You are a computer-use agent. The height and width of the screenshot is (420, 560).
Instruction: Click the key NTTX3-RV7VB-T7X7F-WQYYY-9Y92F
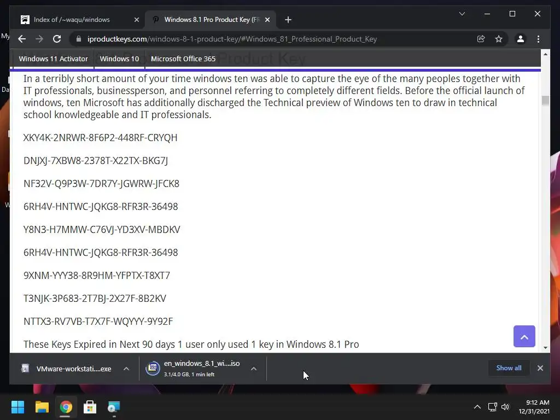(98, 322)
